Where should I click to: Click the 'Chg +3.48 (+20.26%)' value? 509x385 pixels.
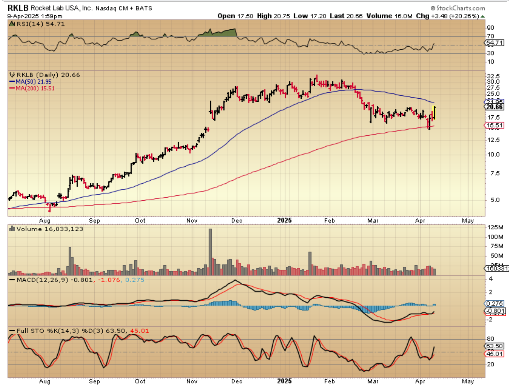(x=448, y=16)
